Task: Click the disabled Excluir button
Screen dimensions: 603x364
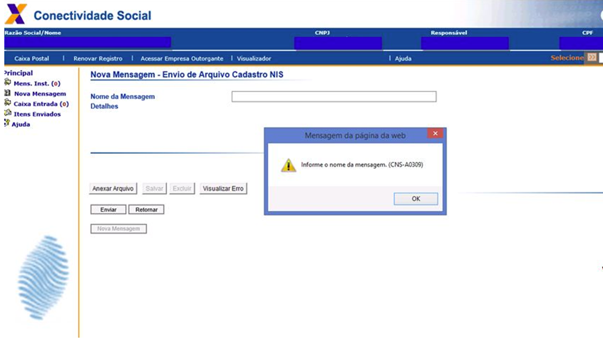Action: pos(182,189)
